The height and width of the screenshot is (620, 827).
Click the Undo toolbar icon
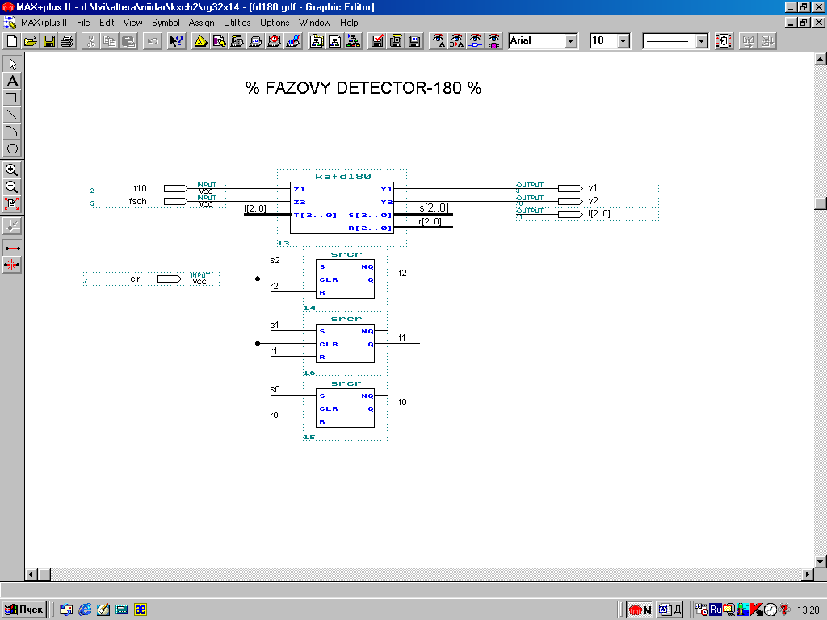(153, 40)
